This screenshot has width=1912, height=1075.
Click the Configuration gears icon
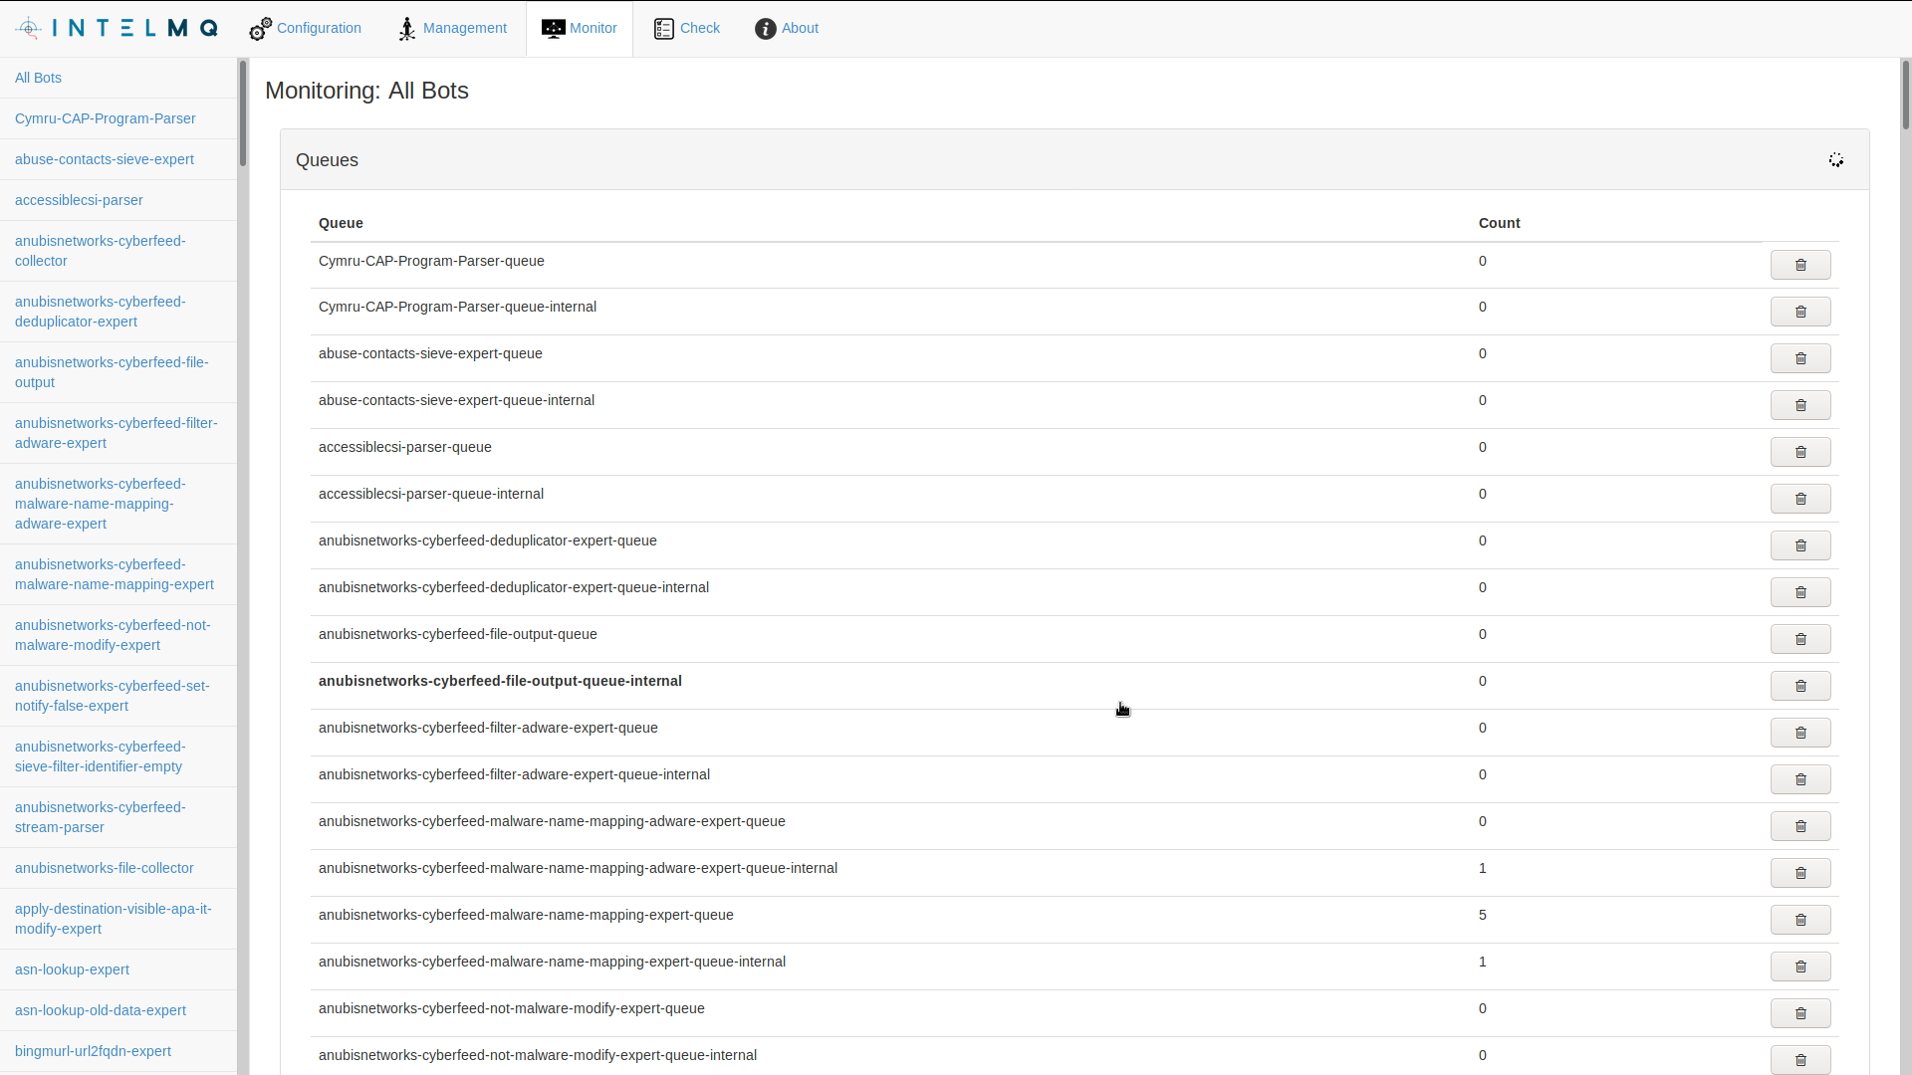260,29
